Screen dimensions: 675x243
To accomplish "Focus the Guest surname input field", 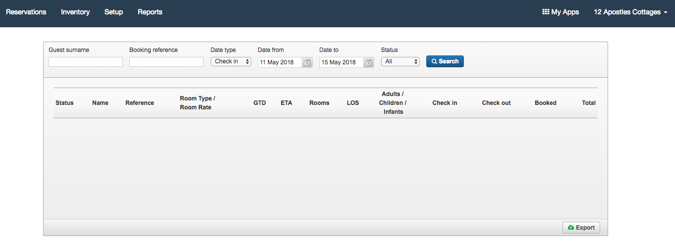I will point(86,62).
